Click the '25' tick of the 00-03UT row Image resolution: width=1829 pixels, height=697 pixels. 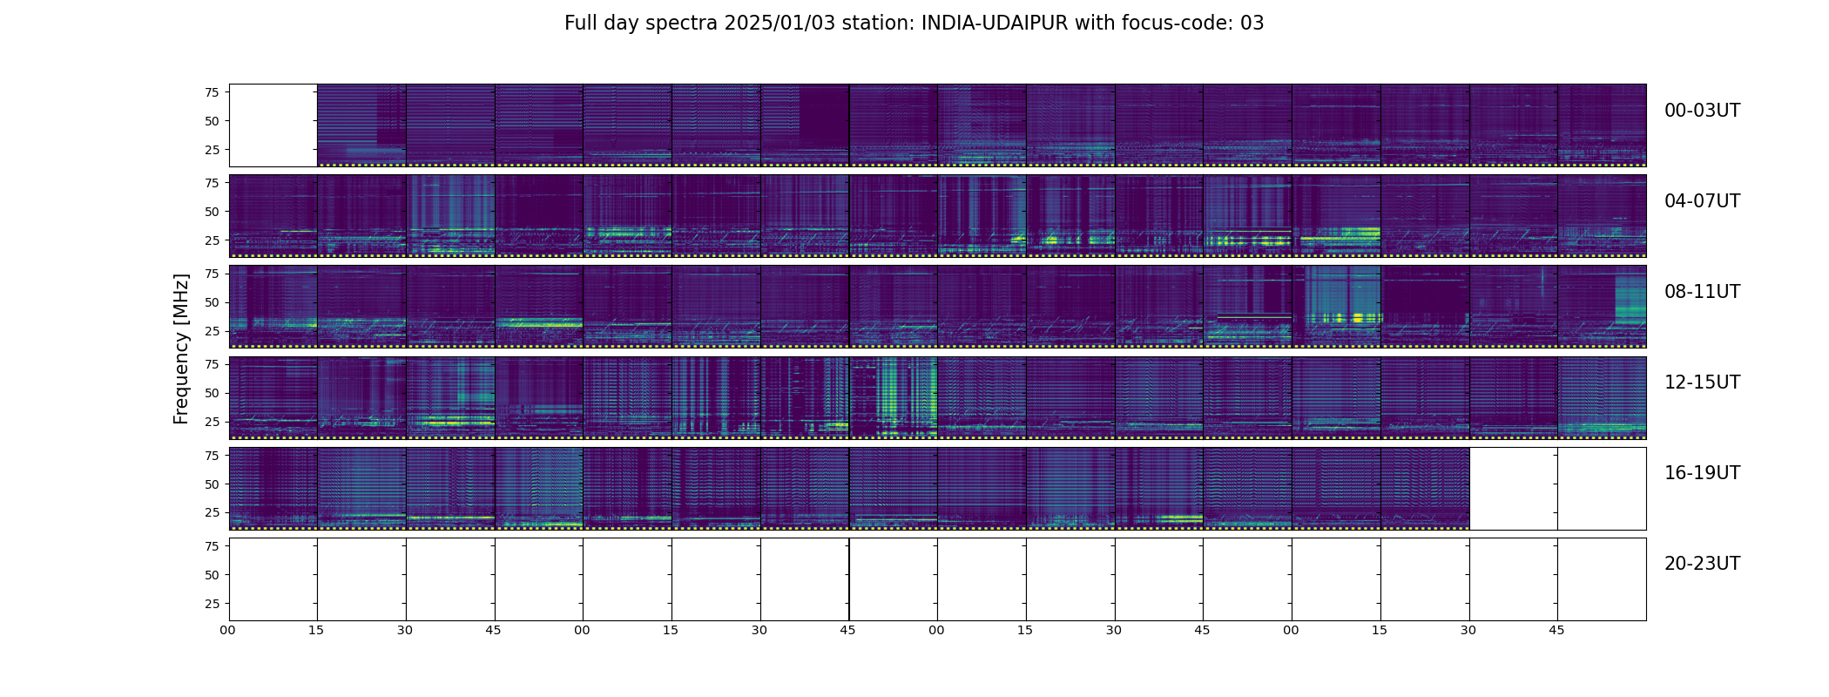[x=212, y=150]
